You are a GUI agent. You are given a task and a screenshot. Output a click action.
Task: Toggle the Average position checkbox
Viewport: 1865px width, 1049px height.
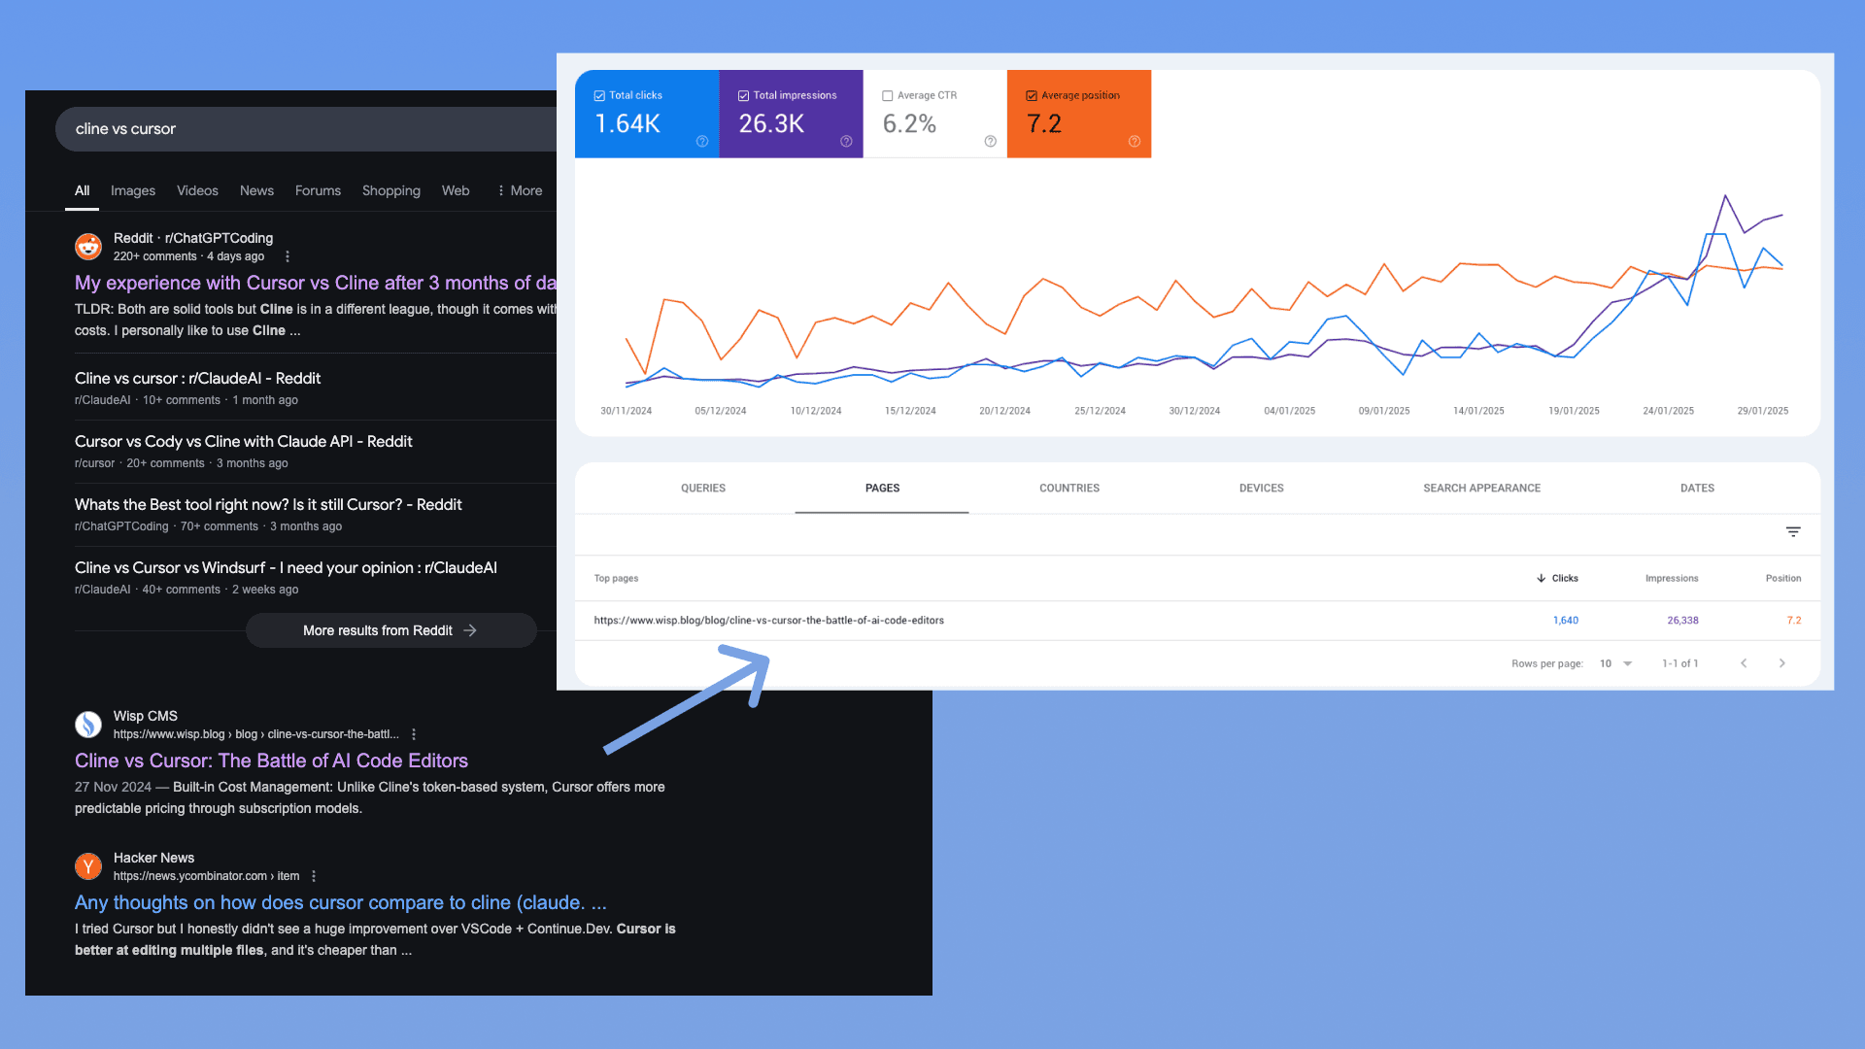[1032, 96]
